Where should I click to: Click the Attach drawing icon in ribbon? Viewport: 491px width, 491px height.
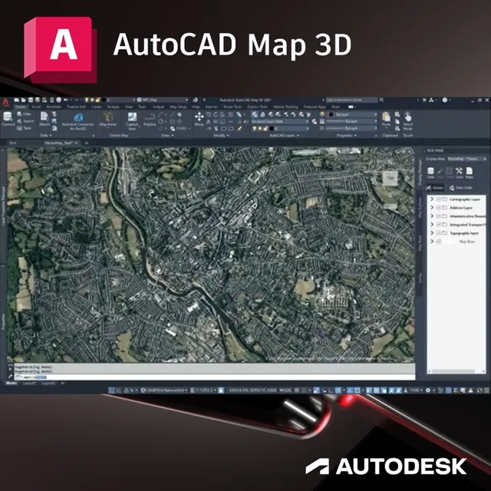[44, 119]
